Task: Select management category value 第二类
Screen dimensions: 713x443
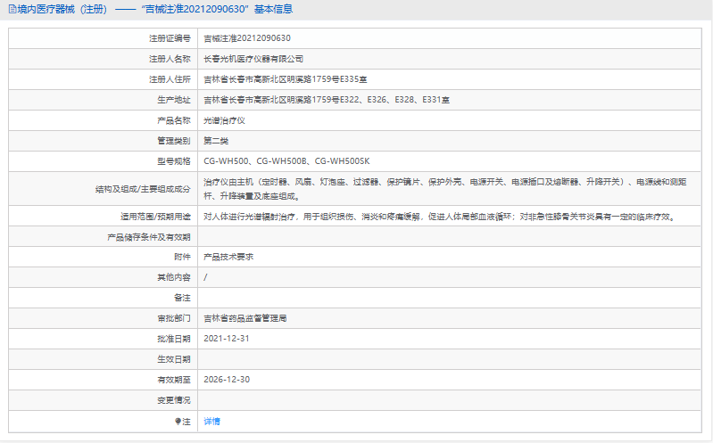Action: [216, 141]
